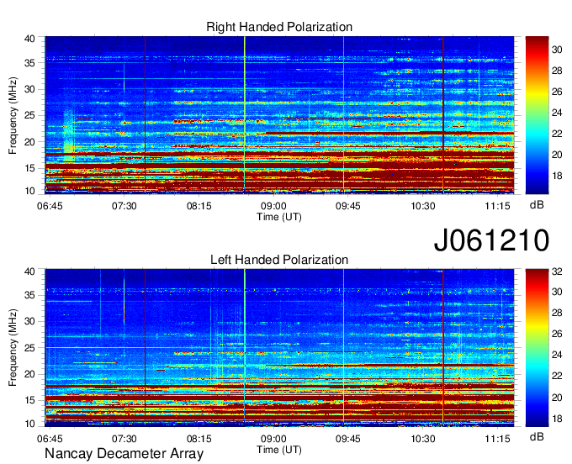Click the dB unit label of top color bar
Image resolution: width=572 pixels, height=464 pixels.
[x=537, y=205]
